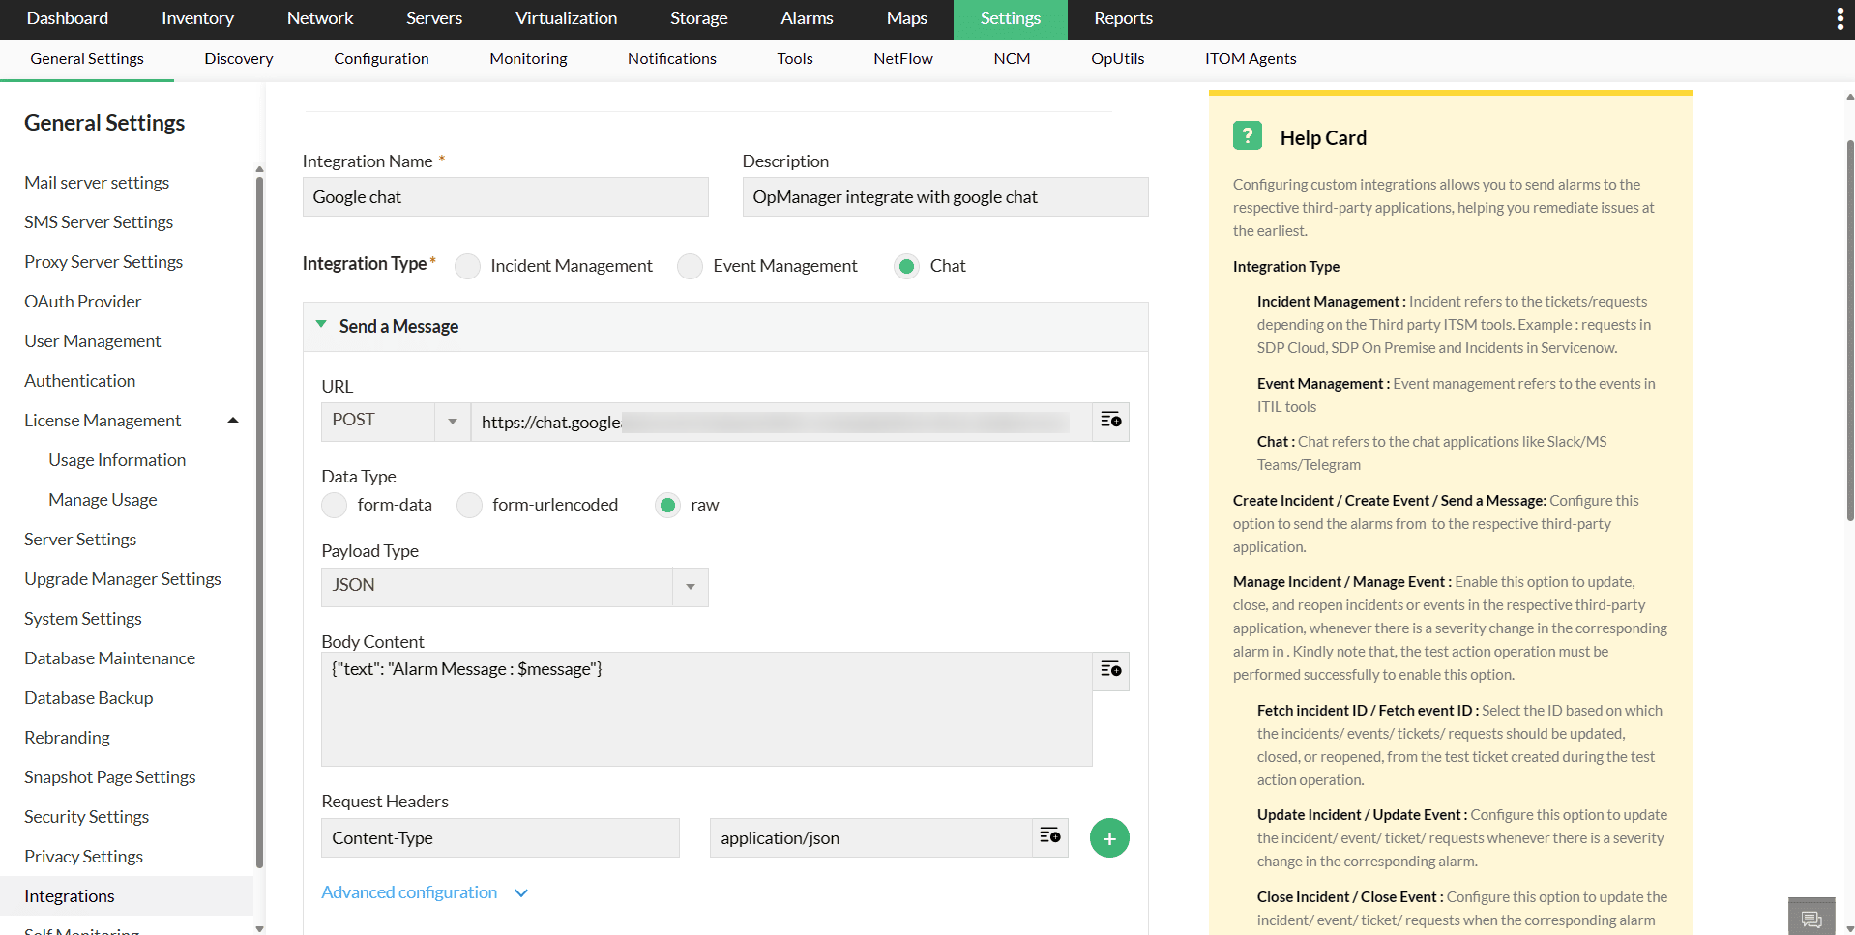Click the Content-Type header name field

[x=500, y=837]
